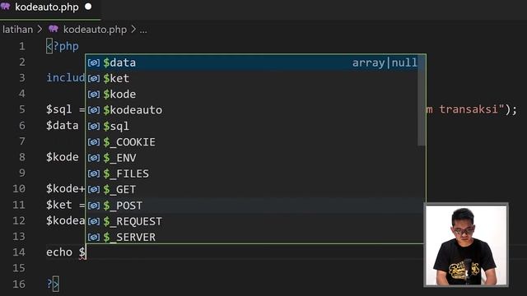Click variable icon beside $data
This screenshot has height=296, width=527.
click(x=94, y=62)
